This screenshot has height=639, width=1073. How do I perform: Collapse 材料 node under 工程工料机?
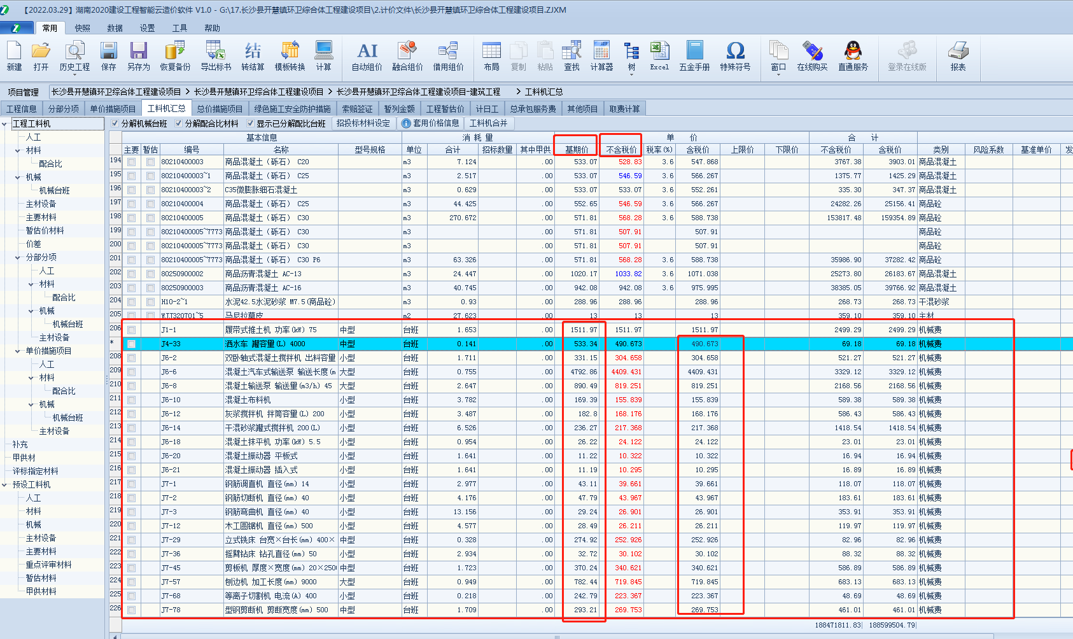(18, 151)
